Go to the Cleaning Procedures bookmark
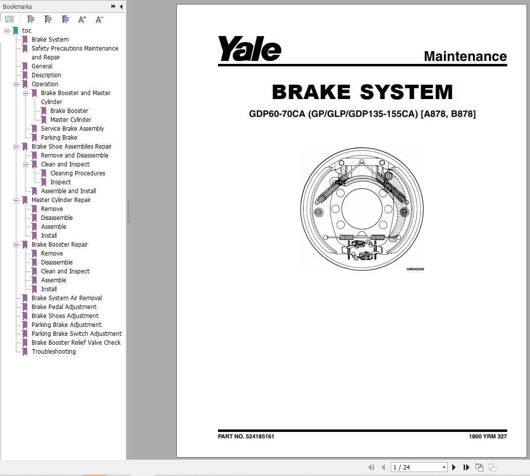 click(78, 173)
